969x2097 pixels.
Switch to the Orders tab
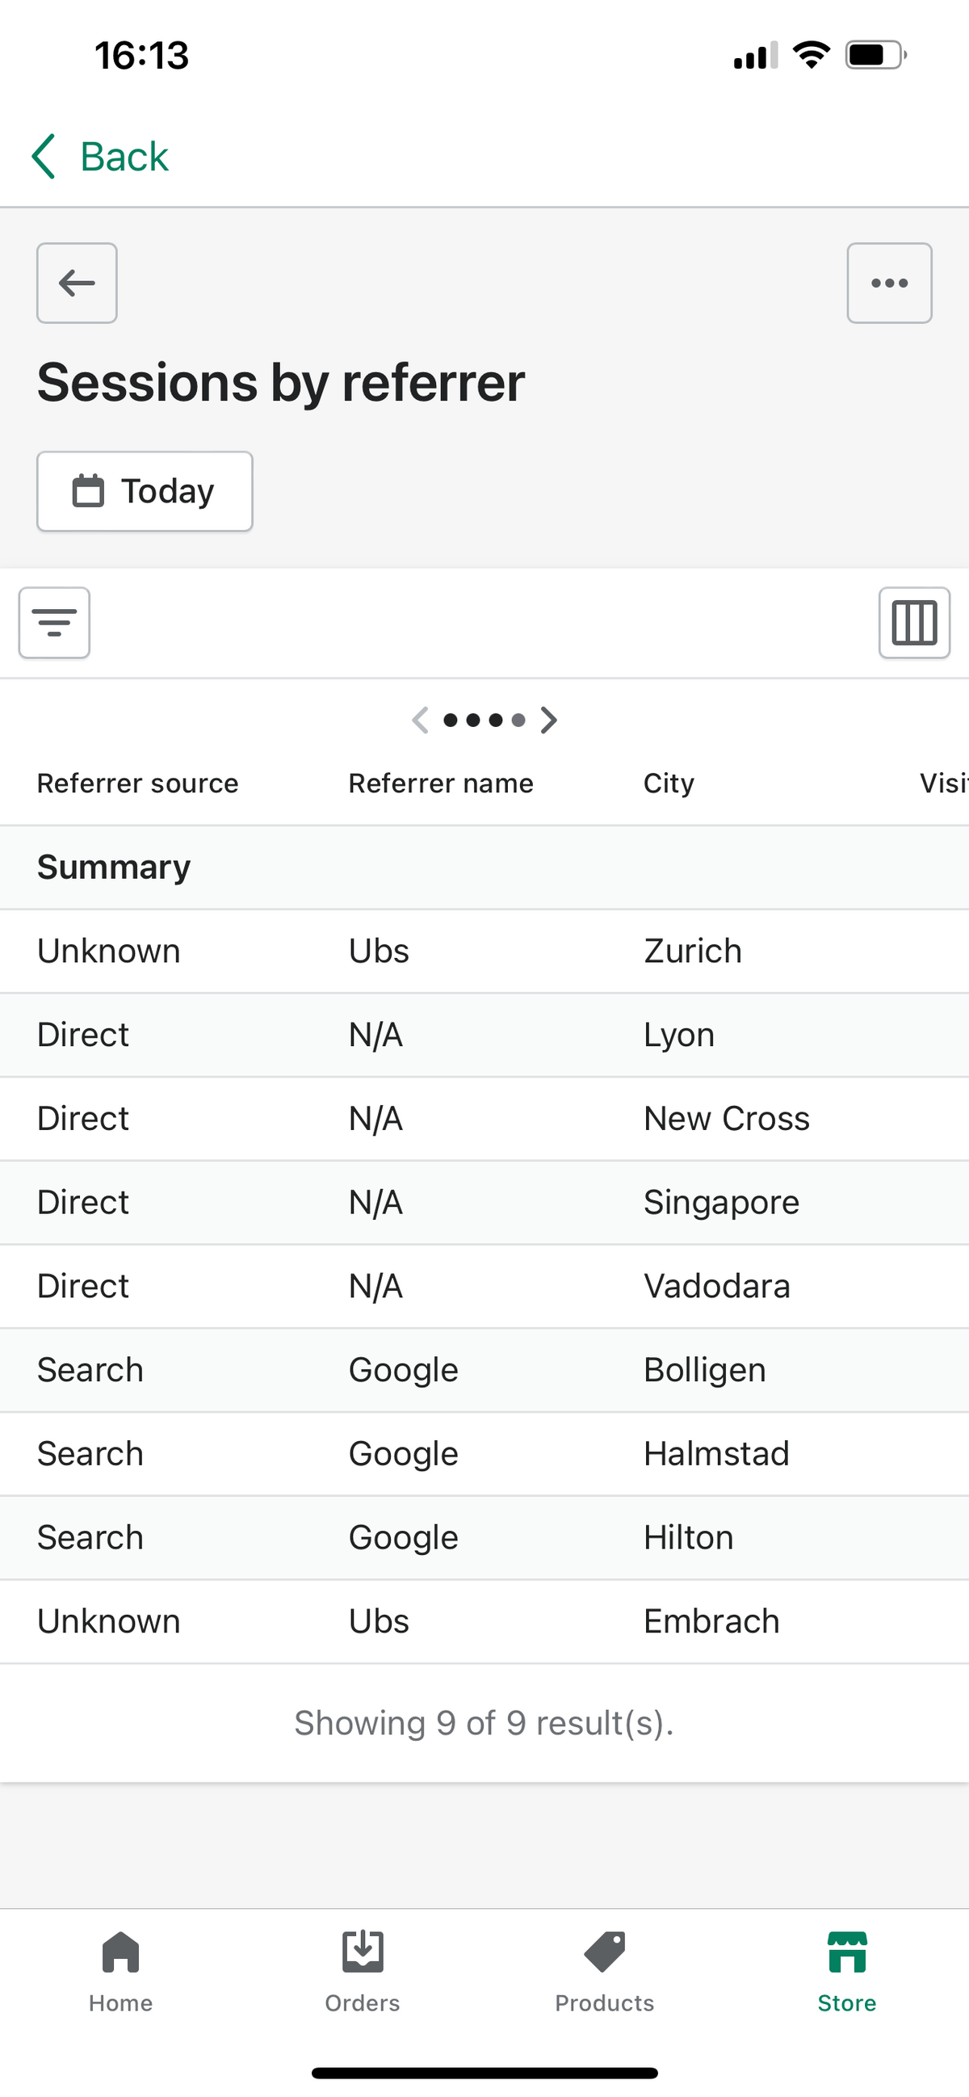(363, 1972)
